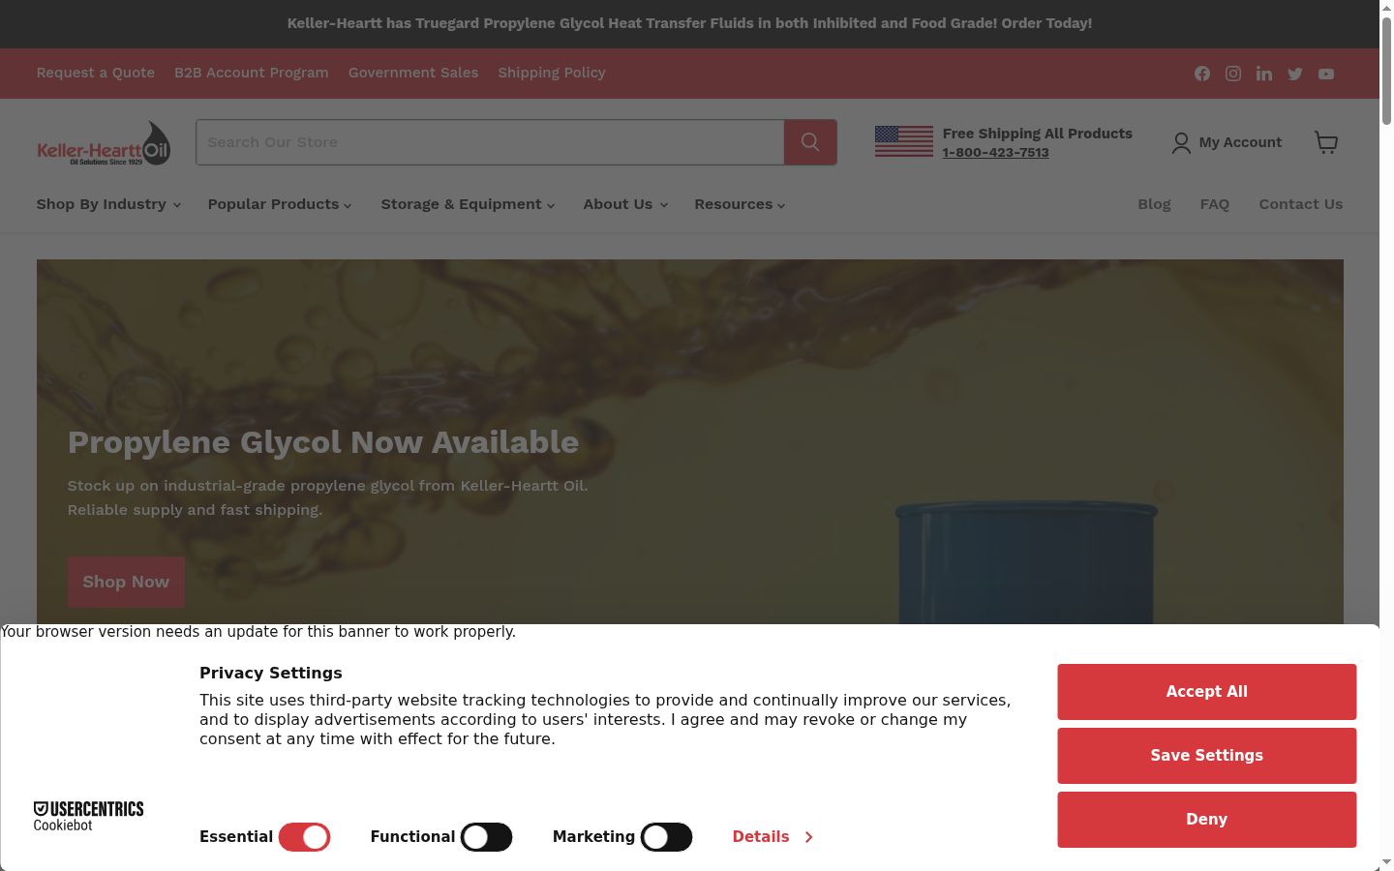Open Details of privacy settings
Screen dimensions: 1394x871
(x=773, y=837)
